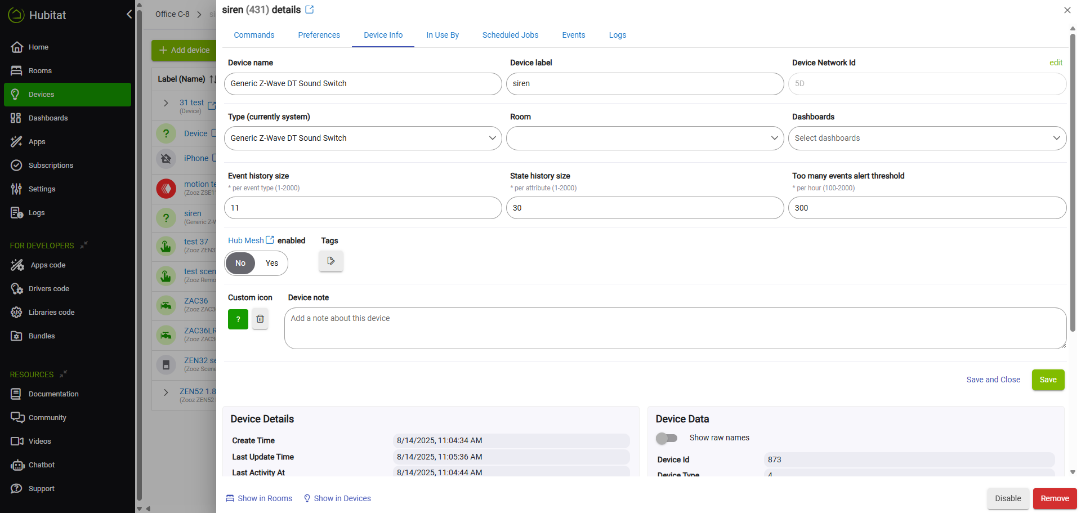Open the Scheduled Jobs tab

click(x=511, y=35)
